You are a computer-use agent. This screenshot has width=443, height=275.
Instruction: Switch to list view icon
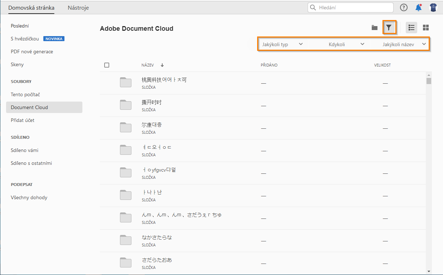point(411,28)
